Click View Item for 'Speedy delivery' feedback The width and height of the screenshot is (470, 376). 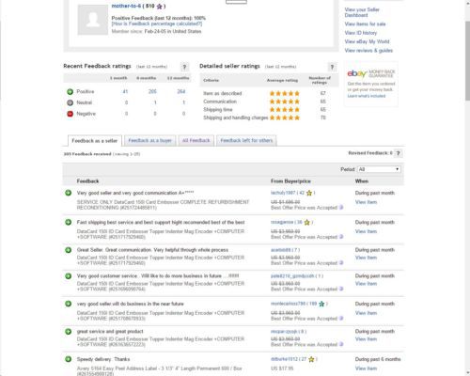coord(366,368)
